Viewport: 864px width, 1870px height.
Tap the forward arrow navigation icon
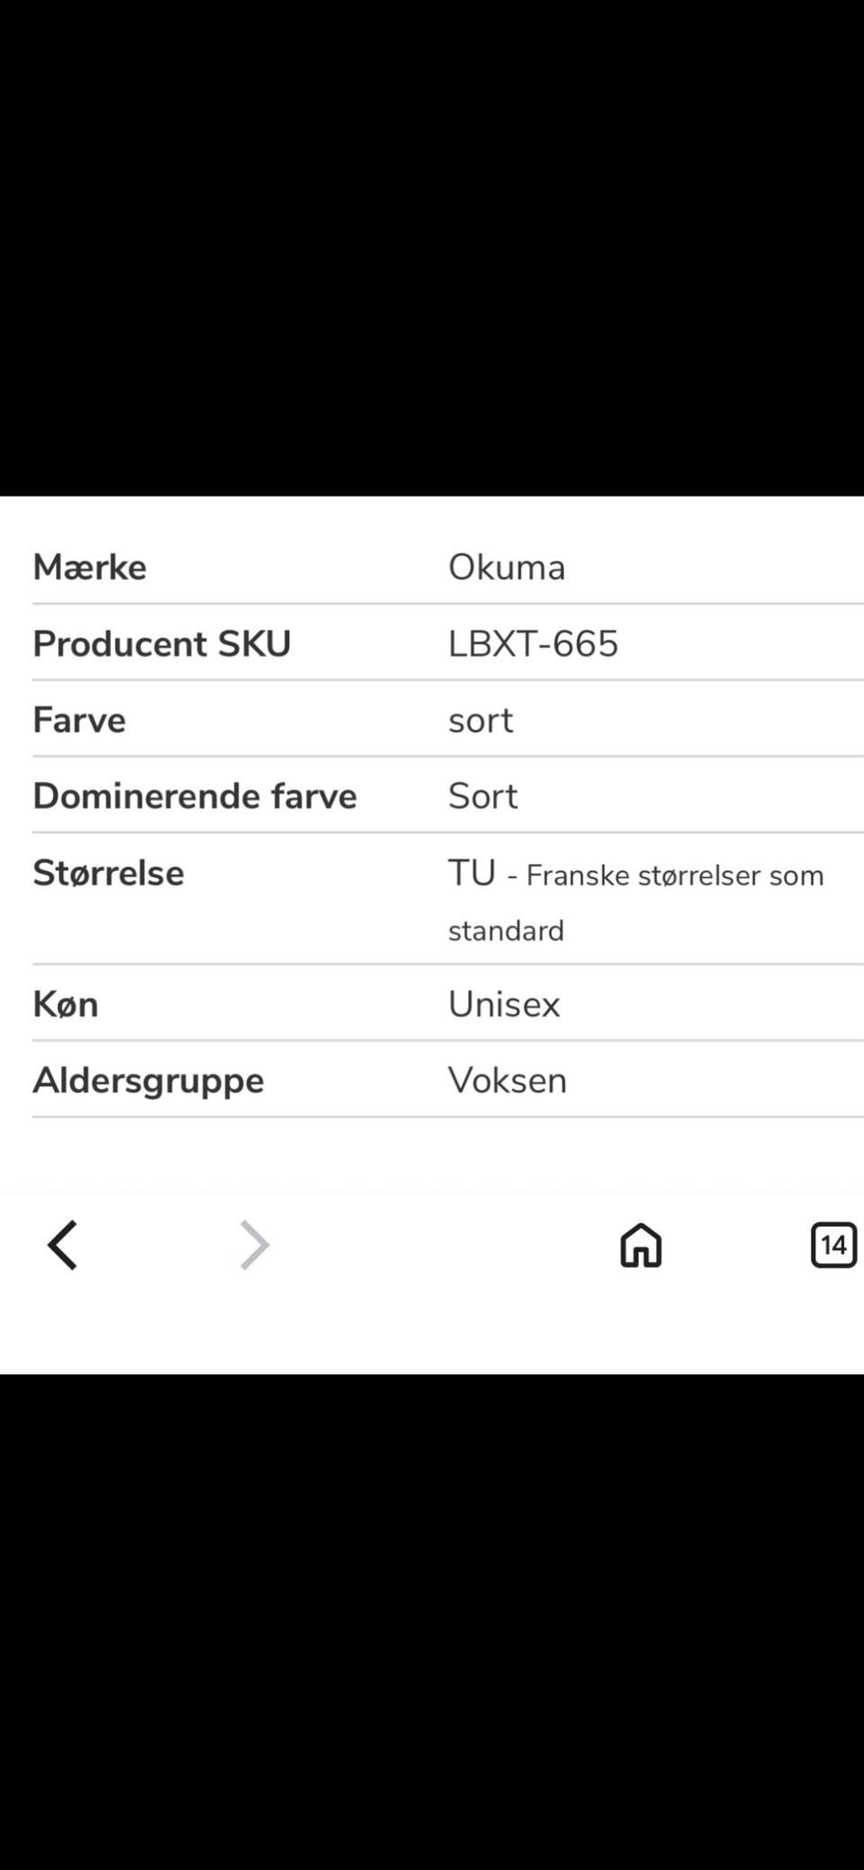pyautogui.click(x=255, y=1245)
